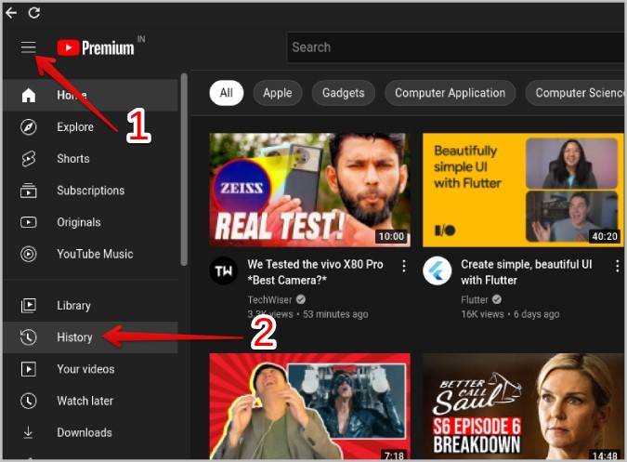The height and width of the screenshot is (462, 627).
Task: Click the '53 minutes ago' text
Action: pyautogui.click(x=335, y=314)
